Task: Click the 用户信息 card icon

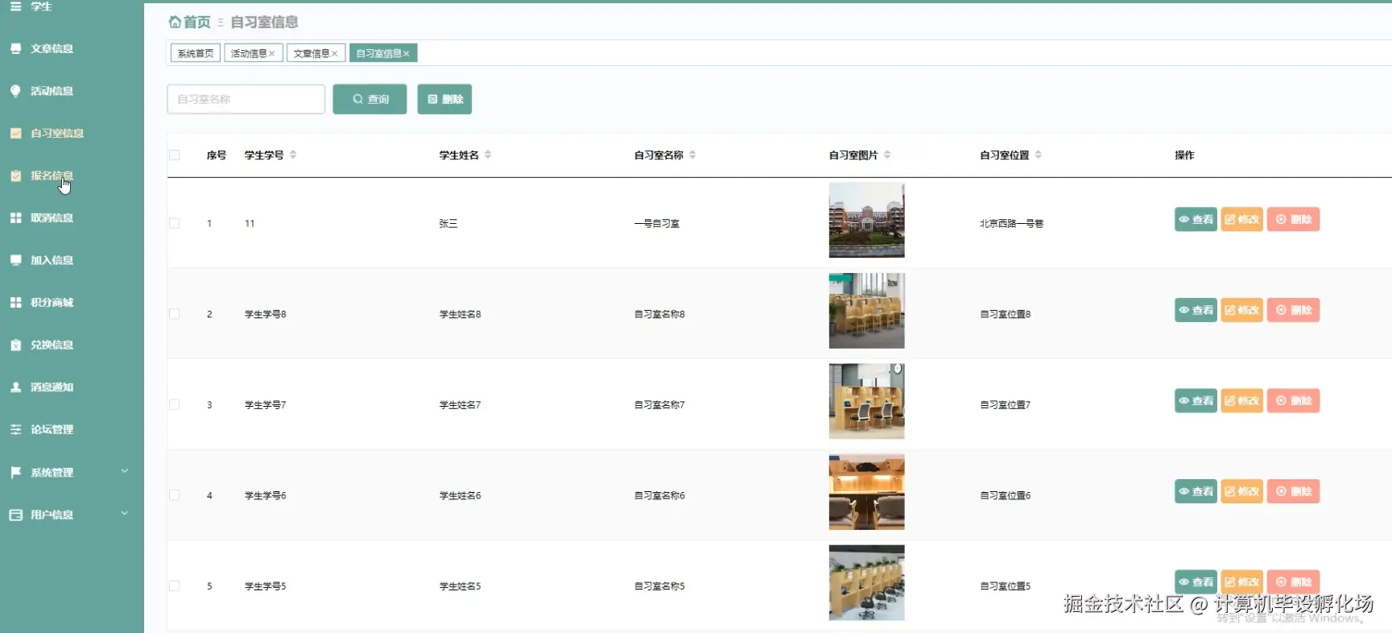Action: pos(15,515)
